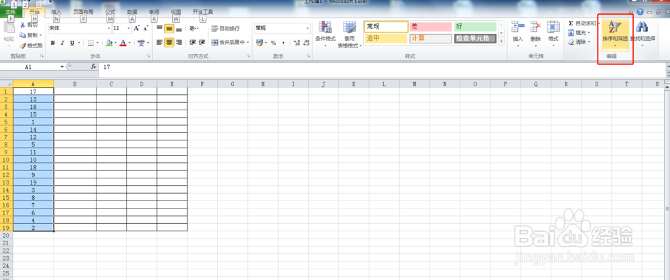Expand the cell styles gallery
The width and height of the screenshot is (670, 280).
tap(502, 41)
